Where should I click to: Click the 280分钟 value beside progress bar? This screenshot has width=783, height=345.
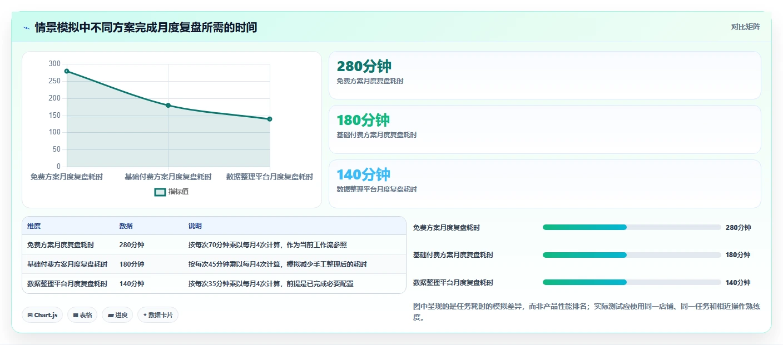pyautogui.click(x=739, y=228)
